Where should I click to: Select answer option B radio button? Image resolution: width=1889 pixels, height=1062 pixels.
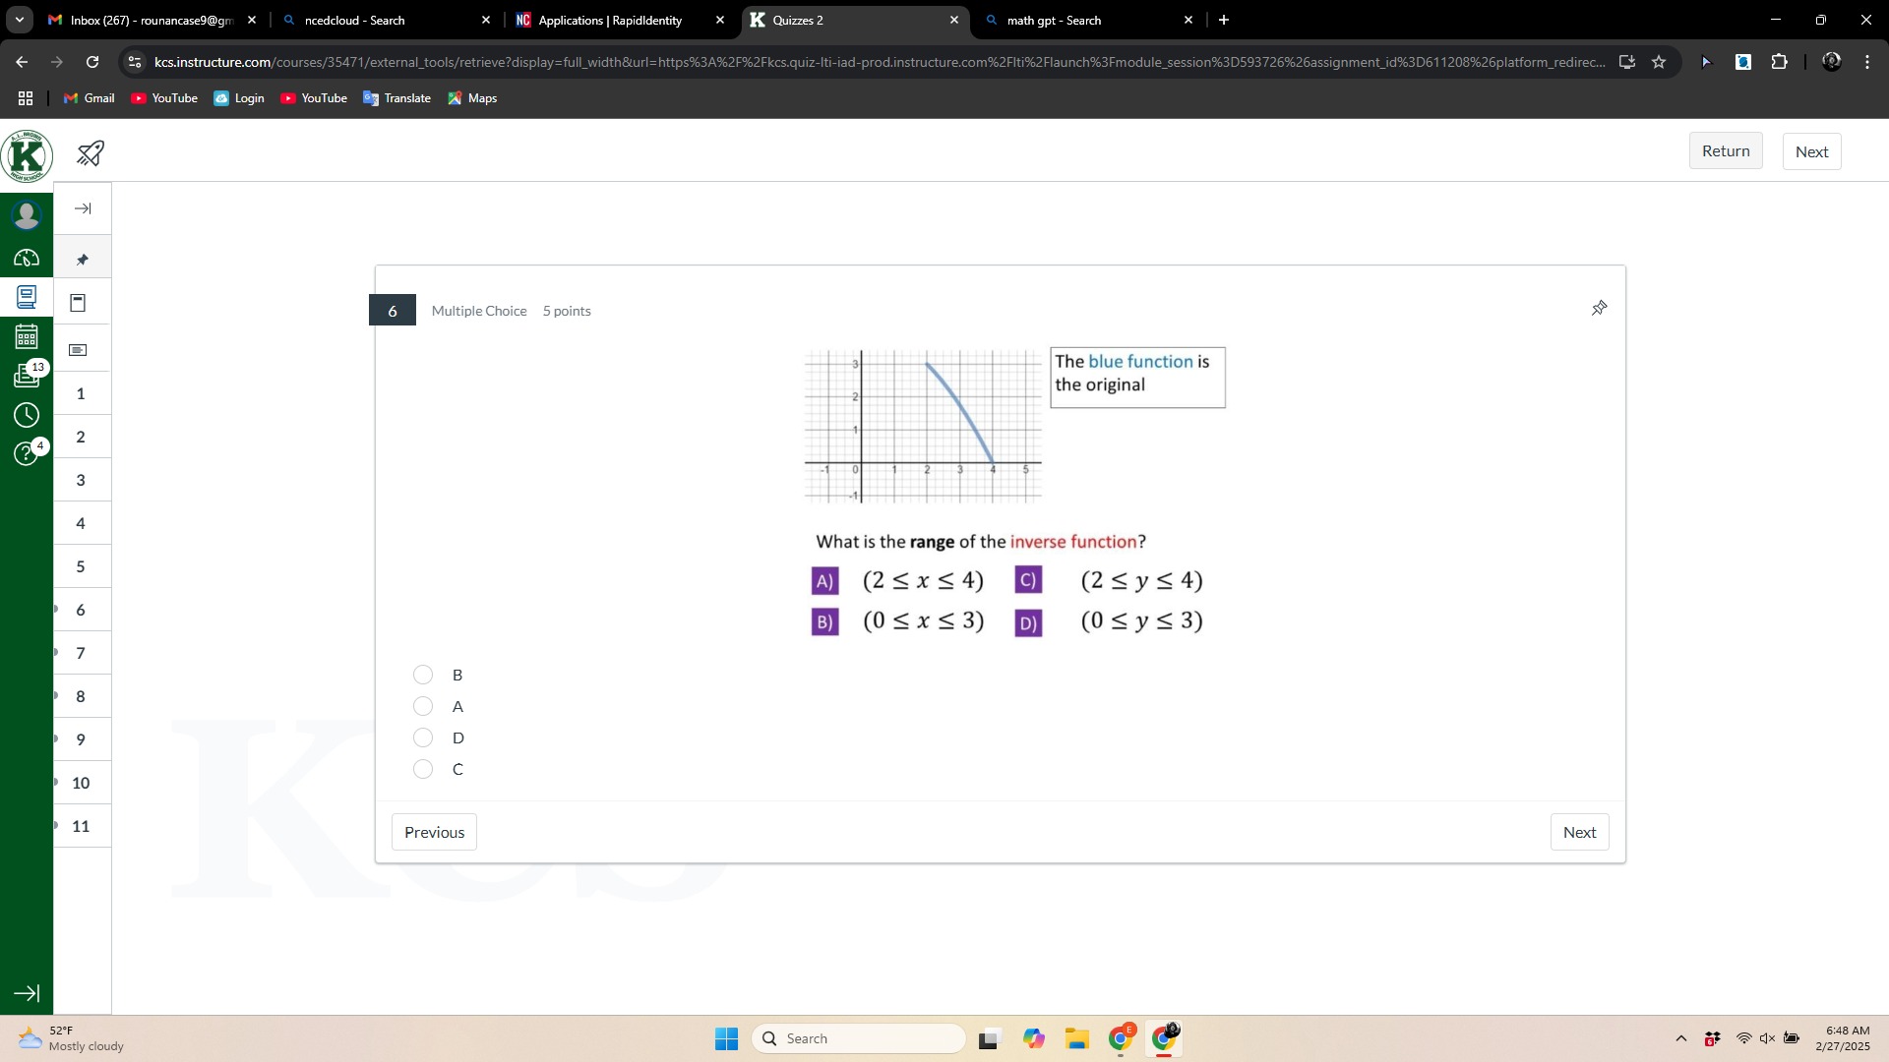pos(423,675)
